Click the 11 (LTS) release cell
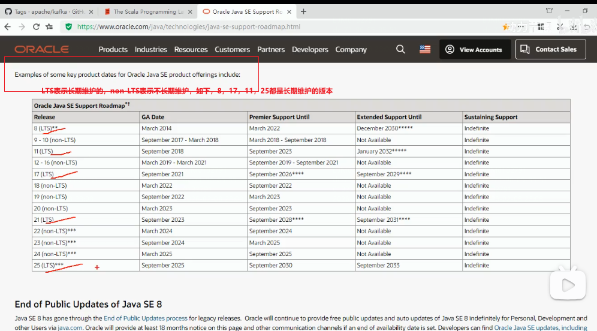 pos(86,151)
